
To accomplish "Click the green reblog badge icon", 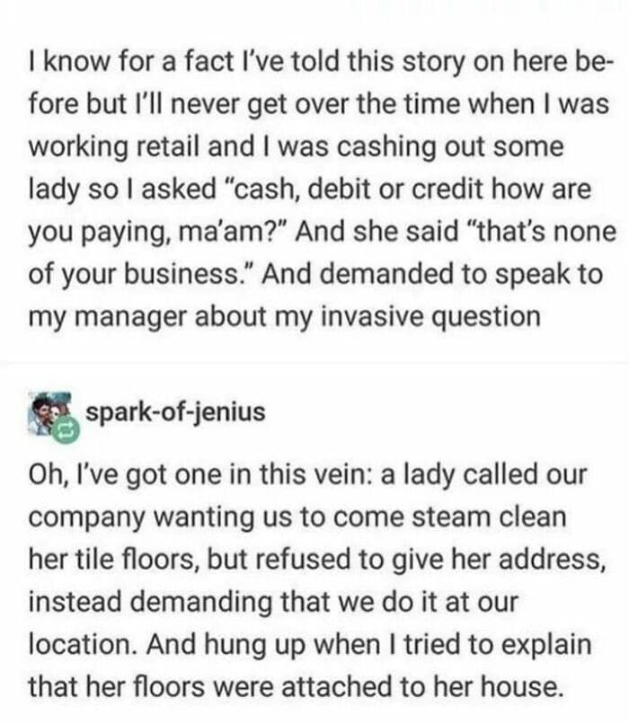I will click(x=67, y=431).
